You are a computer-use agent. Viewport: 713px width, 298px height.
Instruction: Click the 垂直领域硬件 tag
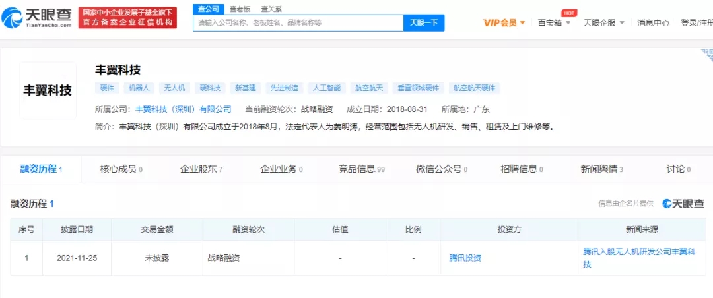pos(418,88)
